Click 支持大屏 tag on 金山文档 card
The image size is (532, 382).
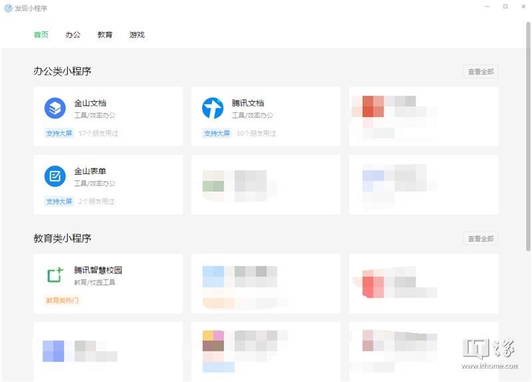[x=59, y=134]
